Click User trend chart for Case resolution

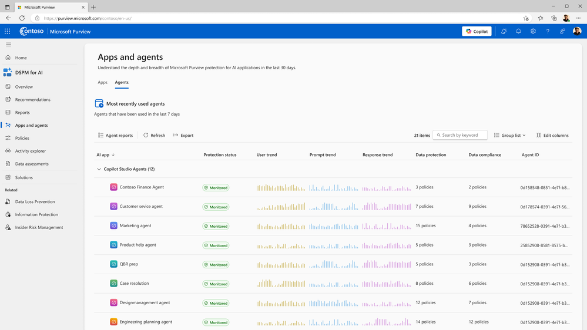click(281, 283)
